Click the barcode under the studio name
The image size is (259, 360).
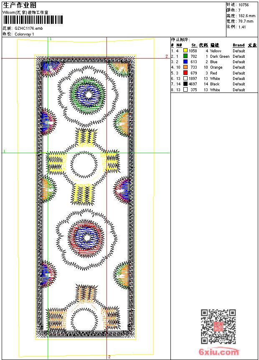point(33,20)
